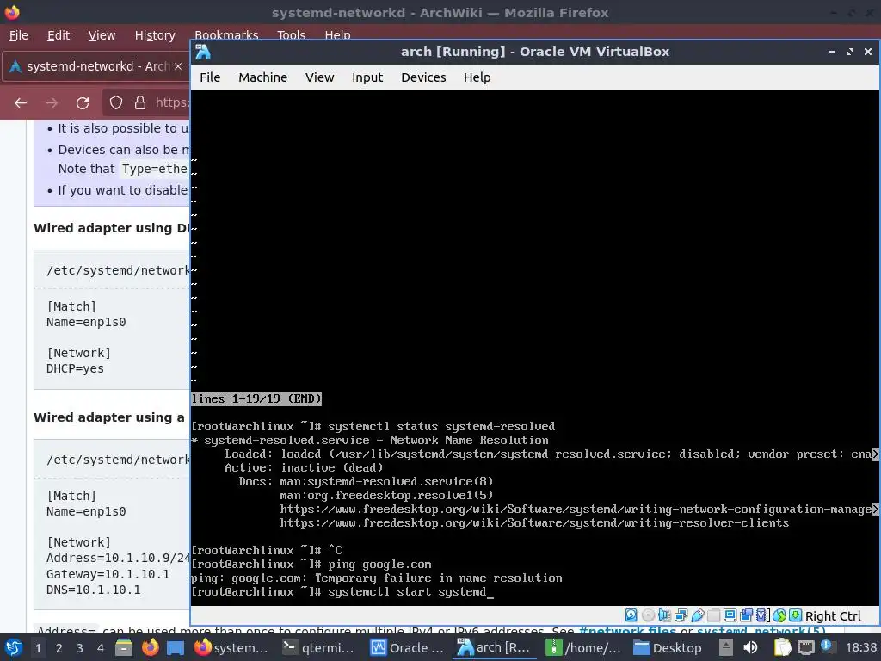This screenshot has height=661, width=881.
Task: Launch the file manager from the panel
Action: coord(124,647)
